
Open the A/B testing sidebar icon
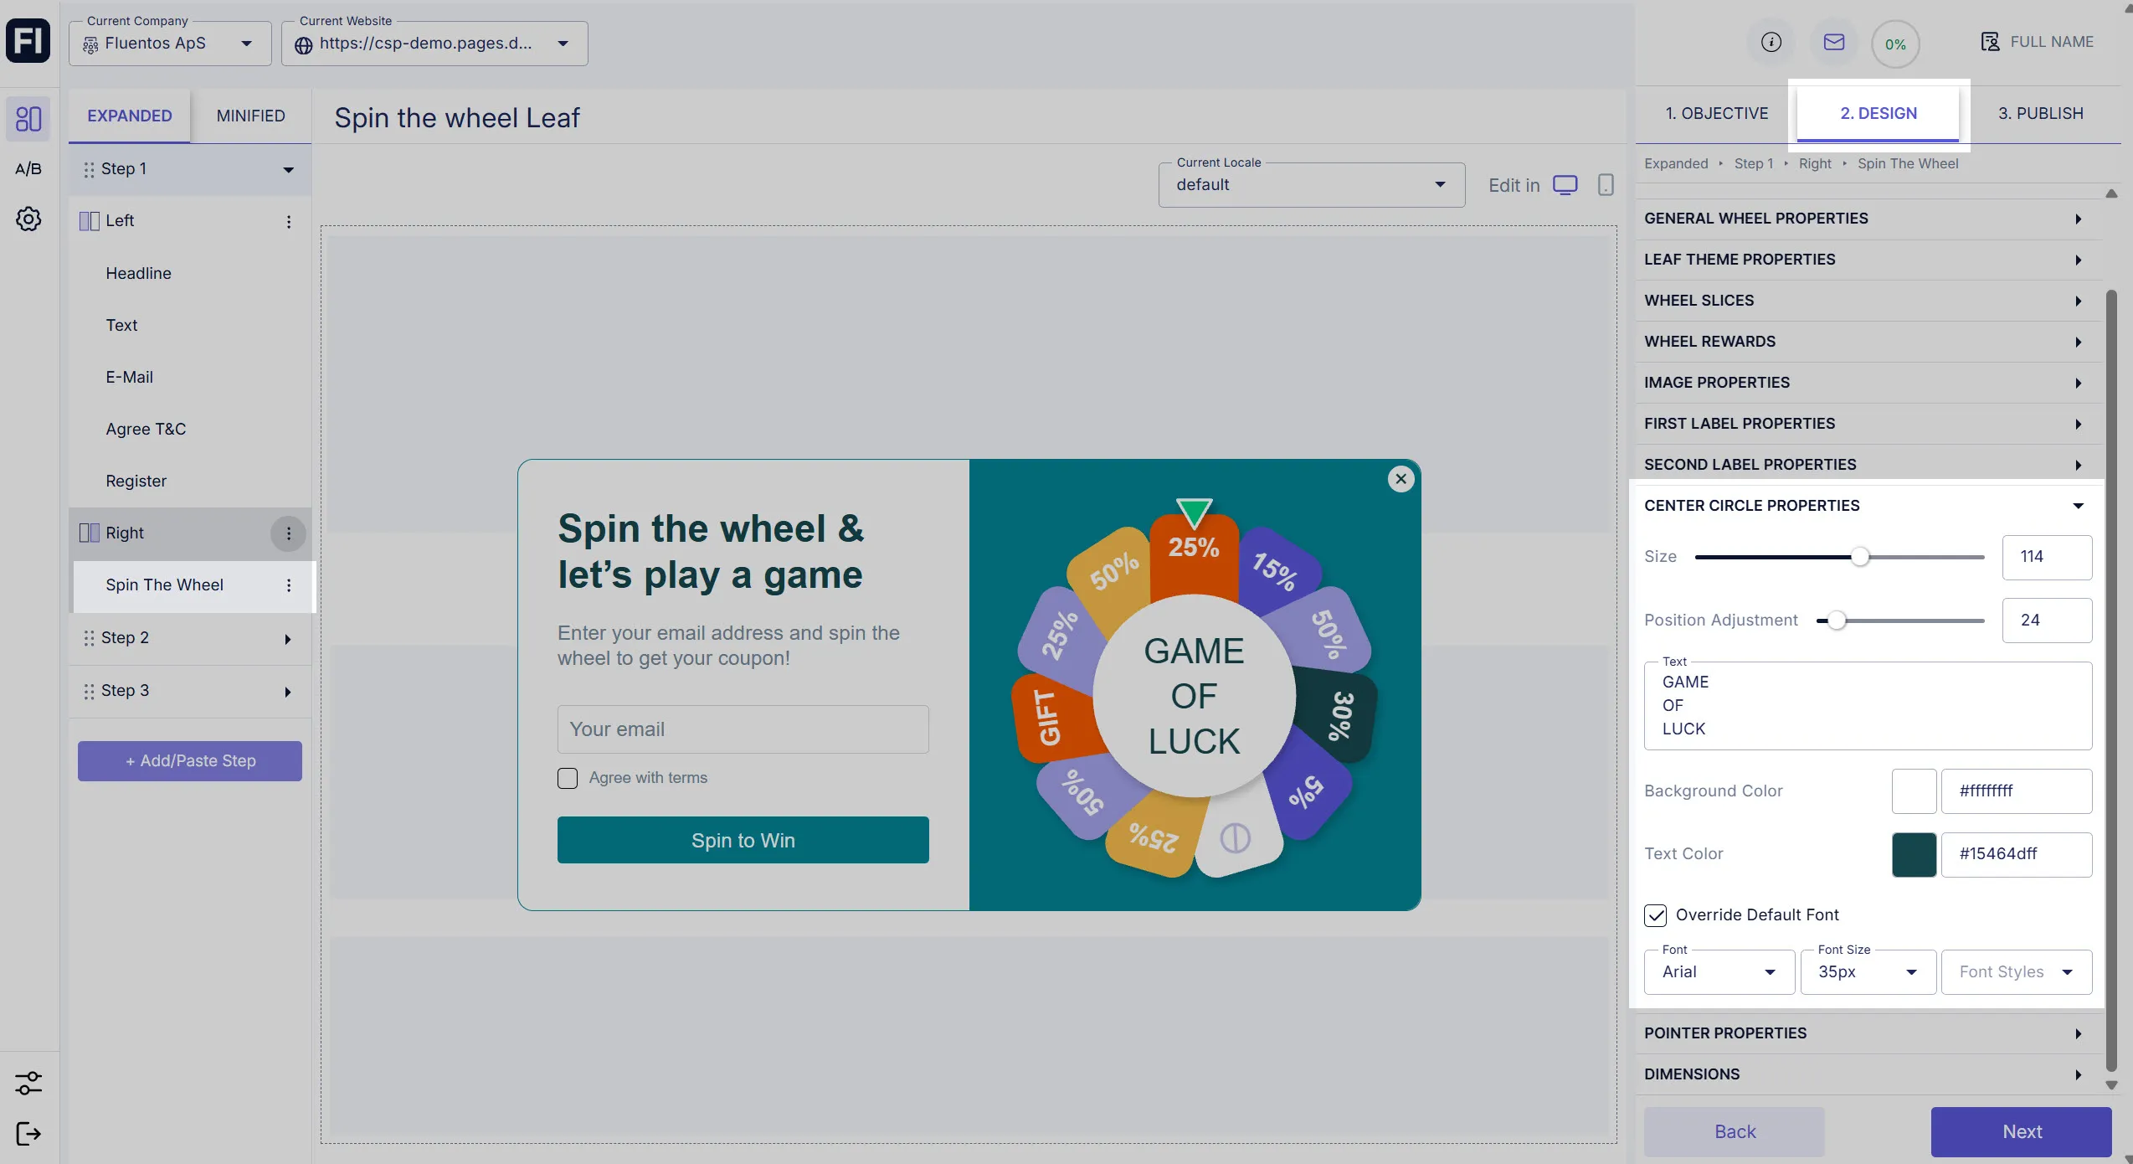click(x=28, y=168)
